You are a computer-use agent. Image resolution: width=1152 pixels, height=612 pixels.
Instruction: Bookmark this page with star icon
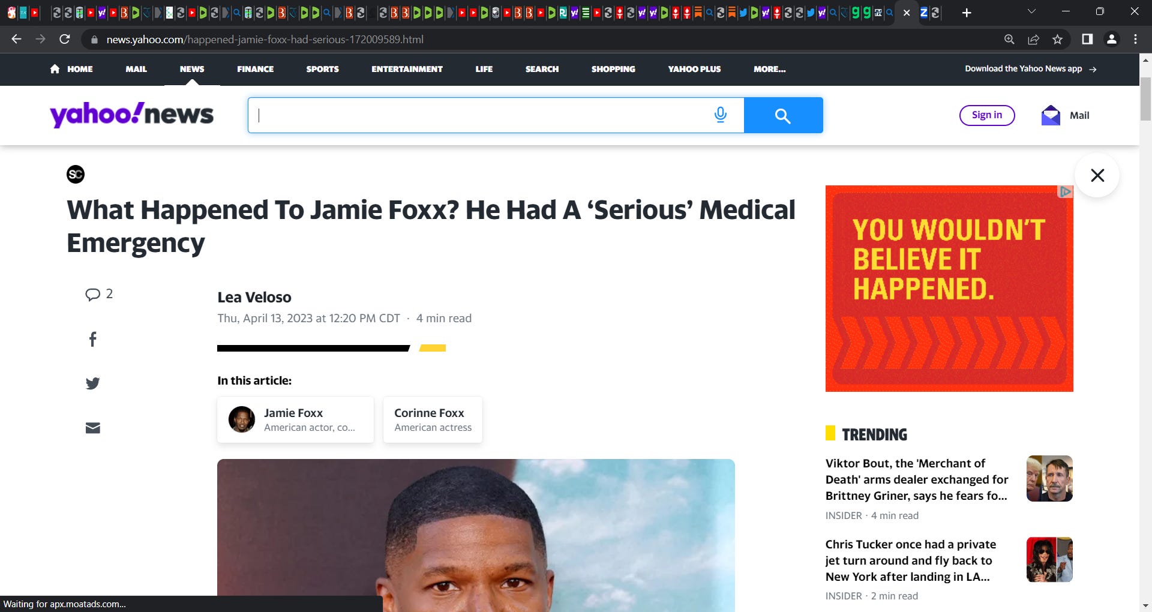tap(1057, 39)
